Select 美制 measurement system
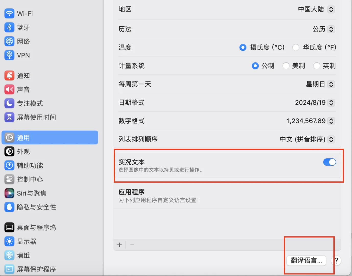 point(286,66)
